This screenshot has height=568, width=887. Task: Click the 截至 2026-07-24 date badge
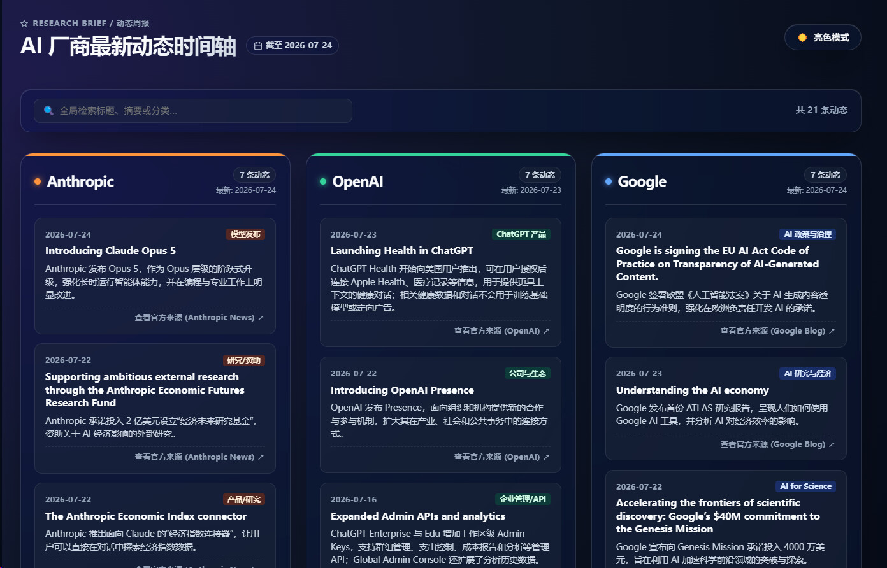(x=292, y=46)
